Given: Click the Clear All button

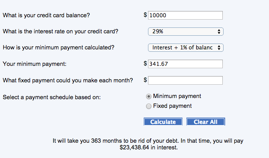Looking at the screenshot, I should click(206, 122).
